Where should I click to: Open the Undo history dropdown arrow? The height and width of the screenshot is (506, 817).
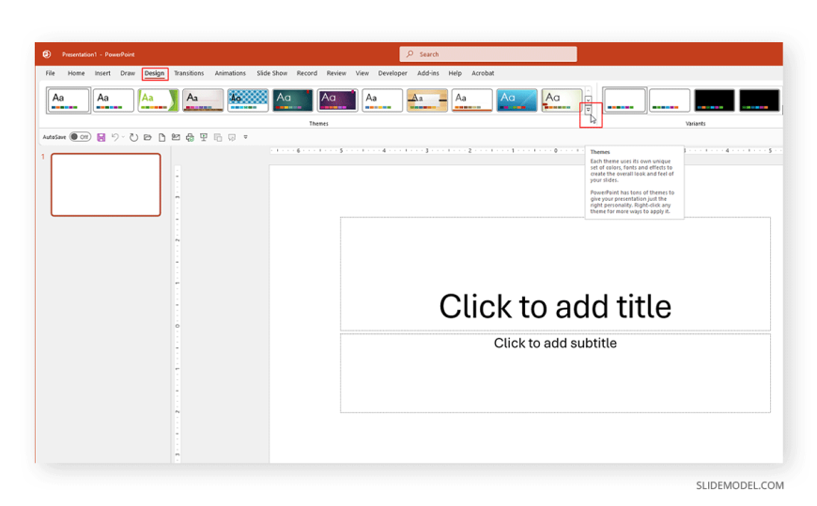pos(123,137)
